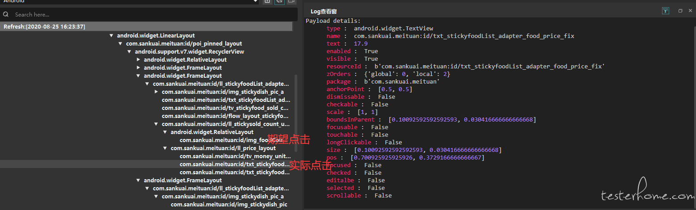Screen dimensions: 696x210
Task: Select the tv_stickyfood_sold_c... tree row
Action: (x=226, y=108)
